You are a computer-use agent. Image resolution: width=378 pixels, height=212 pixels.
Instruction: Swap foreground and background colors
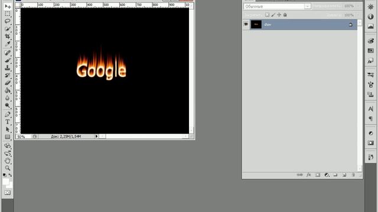point(10,175)
